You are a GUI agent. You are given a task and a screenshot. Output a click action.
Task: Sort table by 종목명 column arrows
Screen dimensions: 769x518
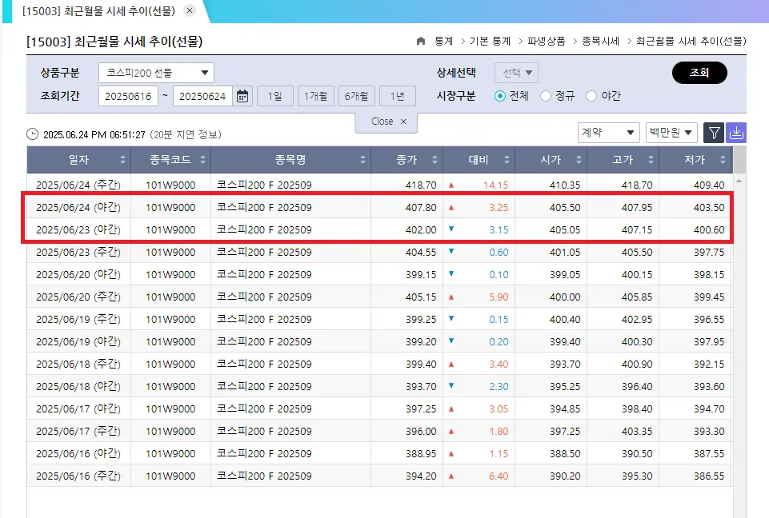362,160
